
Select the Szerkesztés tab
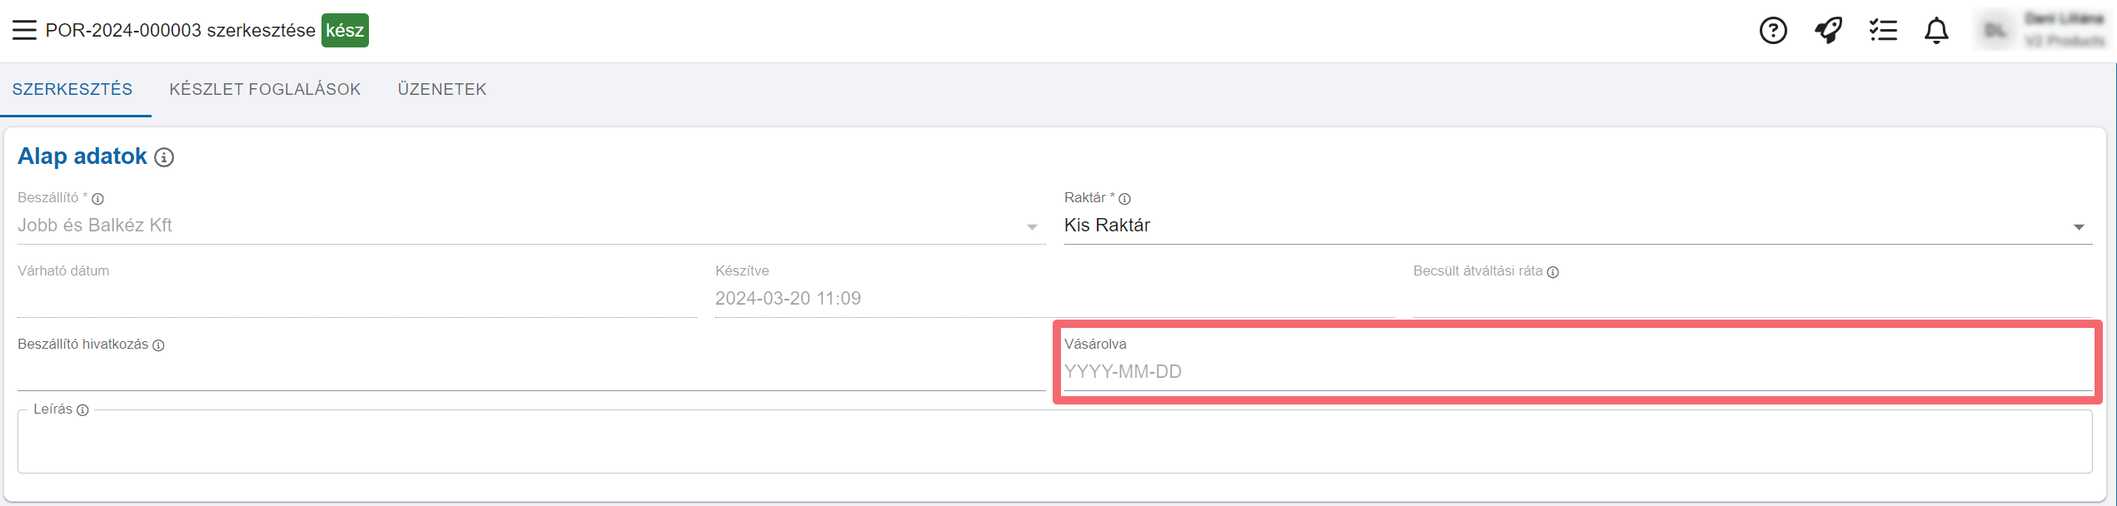click(72, 90)
